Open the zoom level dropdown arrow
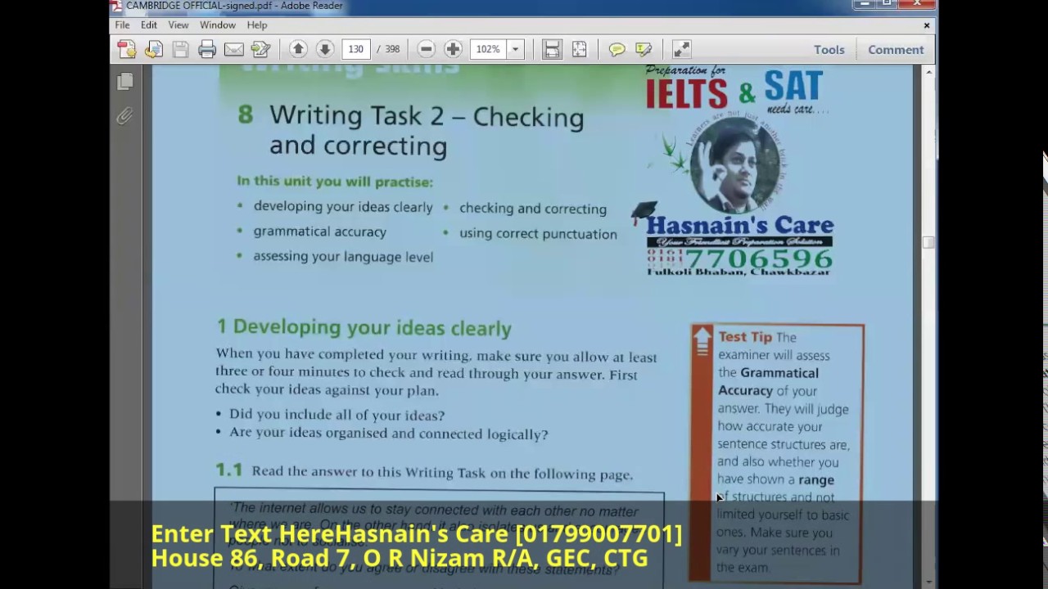Image resolution: width=1048 pixels, height=589 pixels. 515,49
